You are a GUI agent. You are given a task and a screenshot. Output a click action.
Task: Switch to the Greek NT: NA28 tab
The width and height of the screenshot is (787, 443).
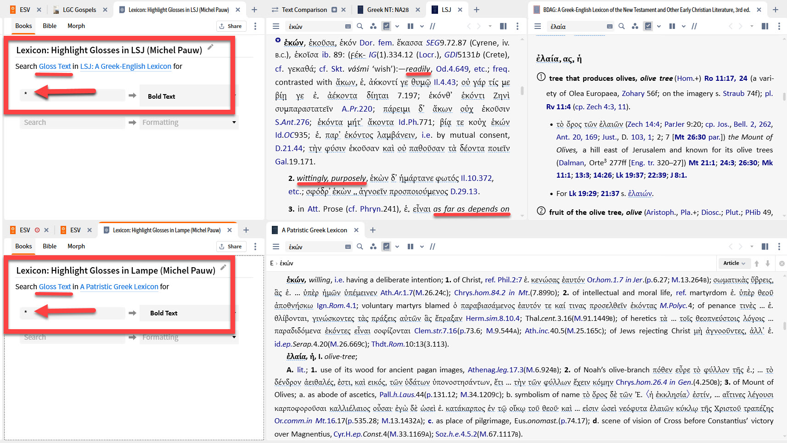(388, 10)
